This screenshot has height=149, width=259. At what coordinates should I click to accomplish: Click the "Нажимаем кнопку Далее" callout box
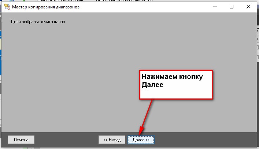coord(176,84)
